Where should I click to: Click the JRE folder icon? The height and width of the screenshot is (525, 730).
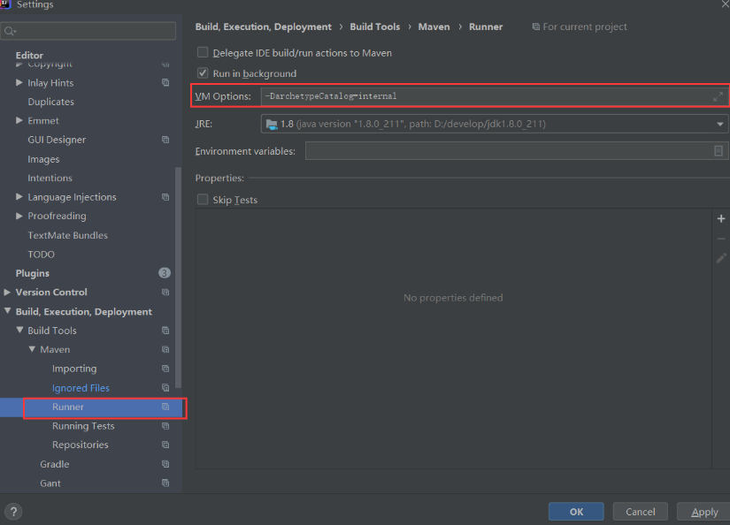click(x=272, y=124)
